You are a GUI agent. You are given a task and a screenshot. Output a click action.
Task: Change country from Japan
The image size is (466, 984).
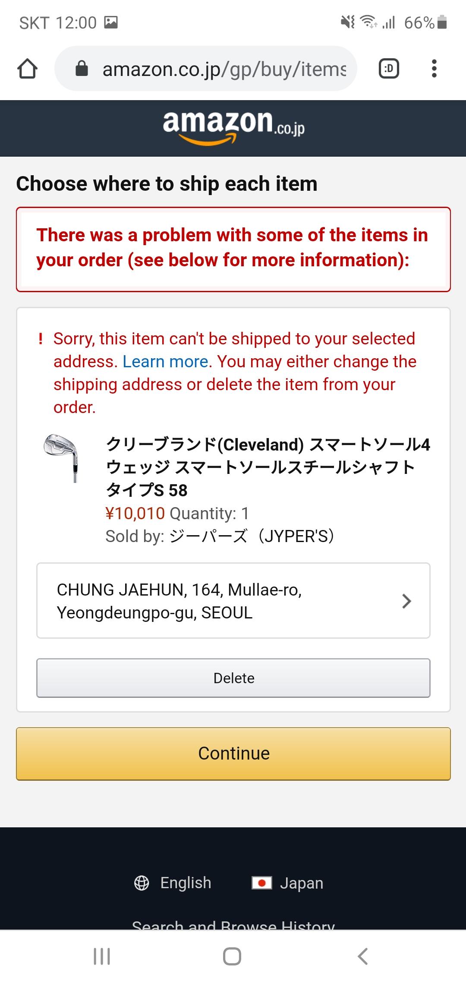pos(301,883)
